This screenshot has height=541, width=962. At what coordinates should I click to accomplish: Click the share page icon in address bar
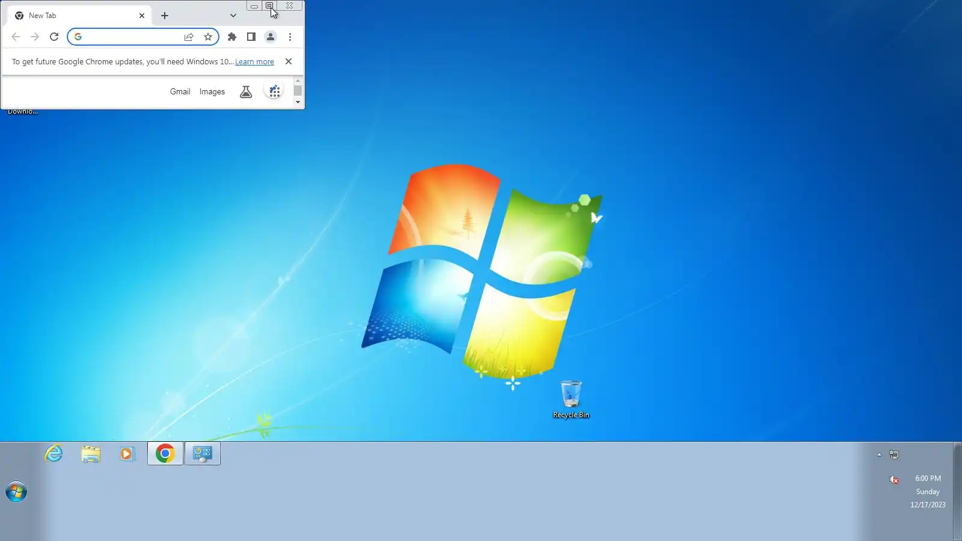pyautogui.click(x=189, y=37)
